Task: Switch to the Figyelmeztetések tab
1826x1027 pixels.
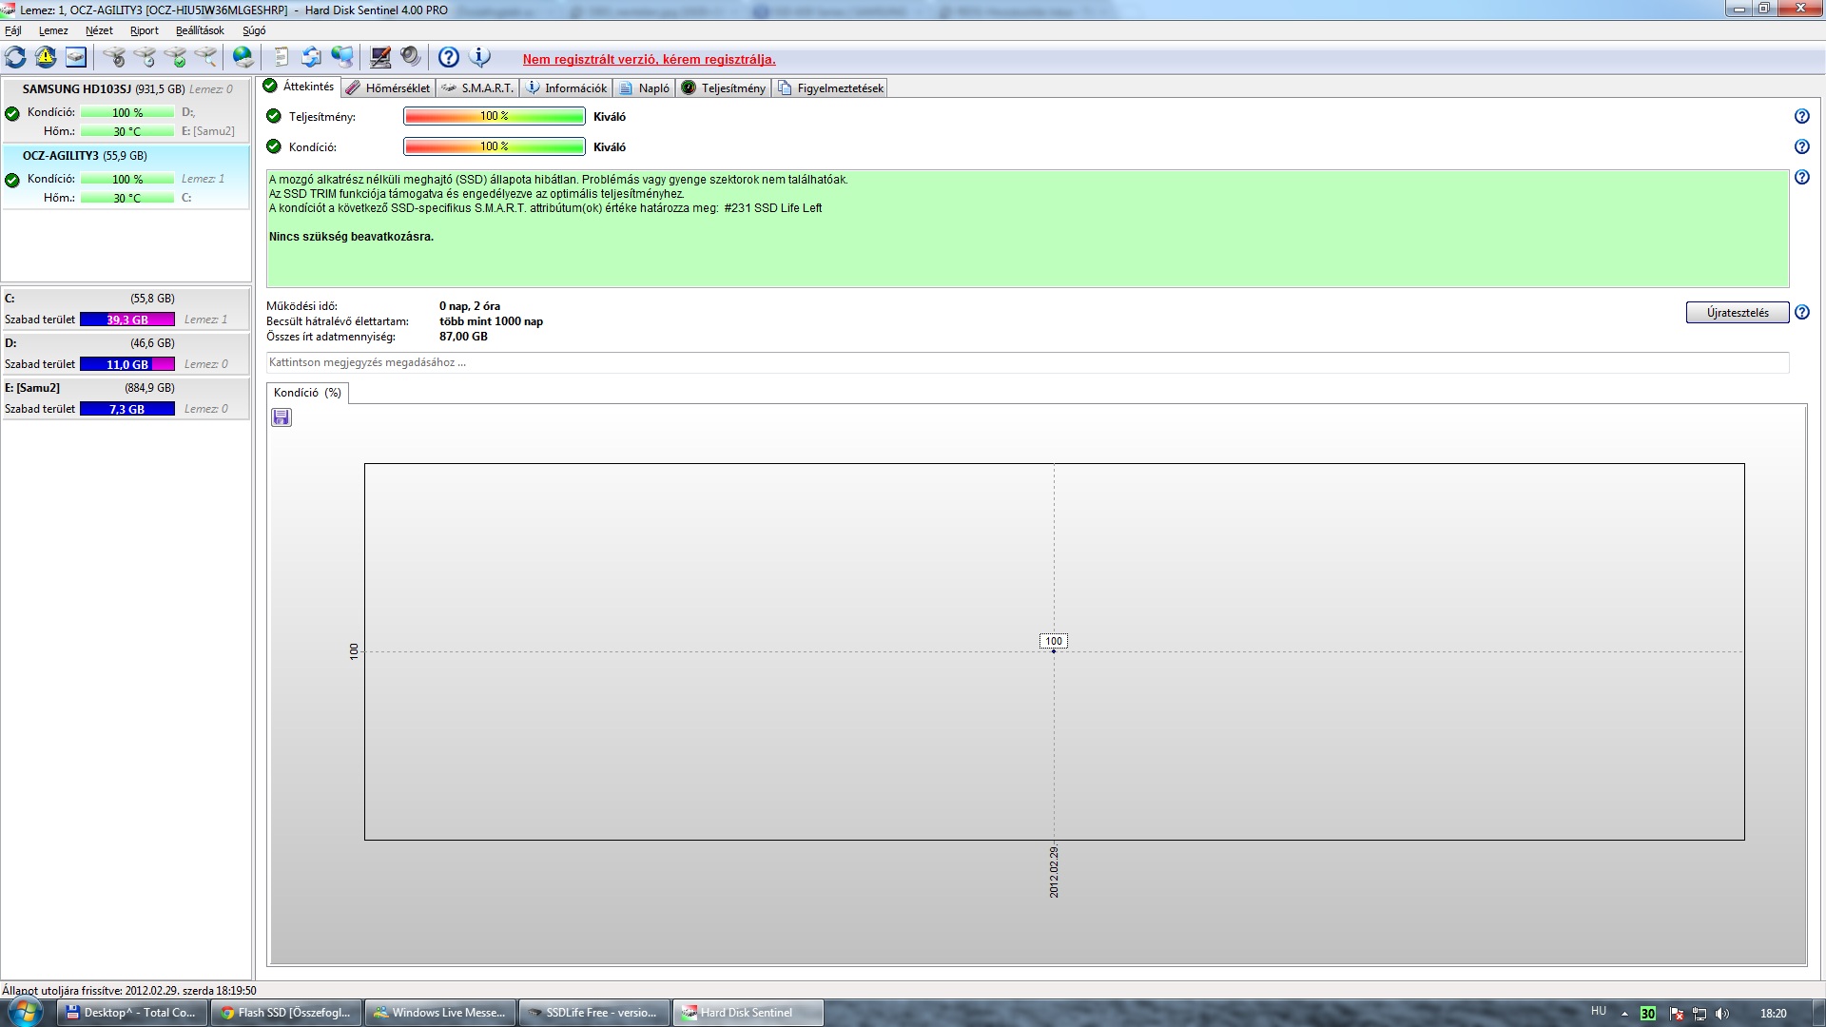Action: pyautogui.click(x=830, y=87)
